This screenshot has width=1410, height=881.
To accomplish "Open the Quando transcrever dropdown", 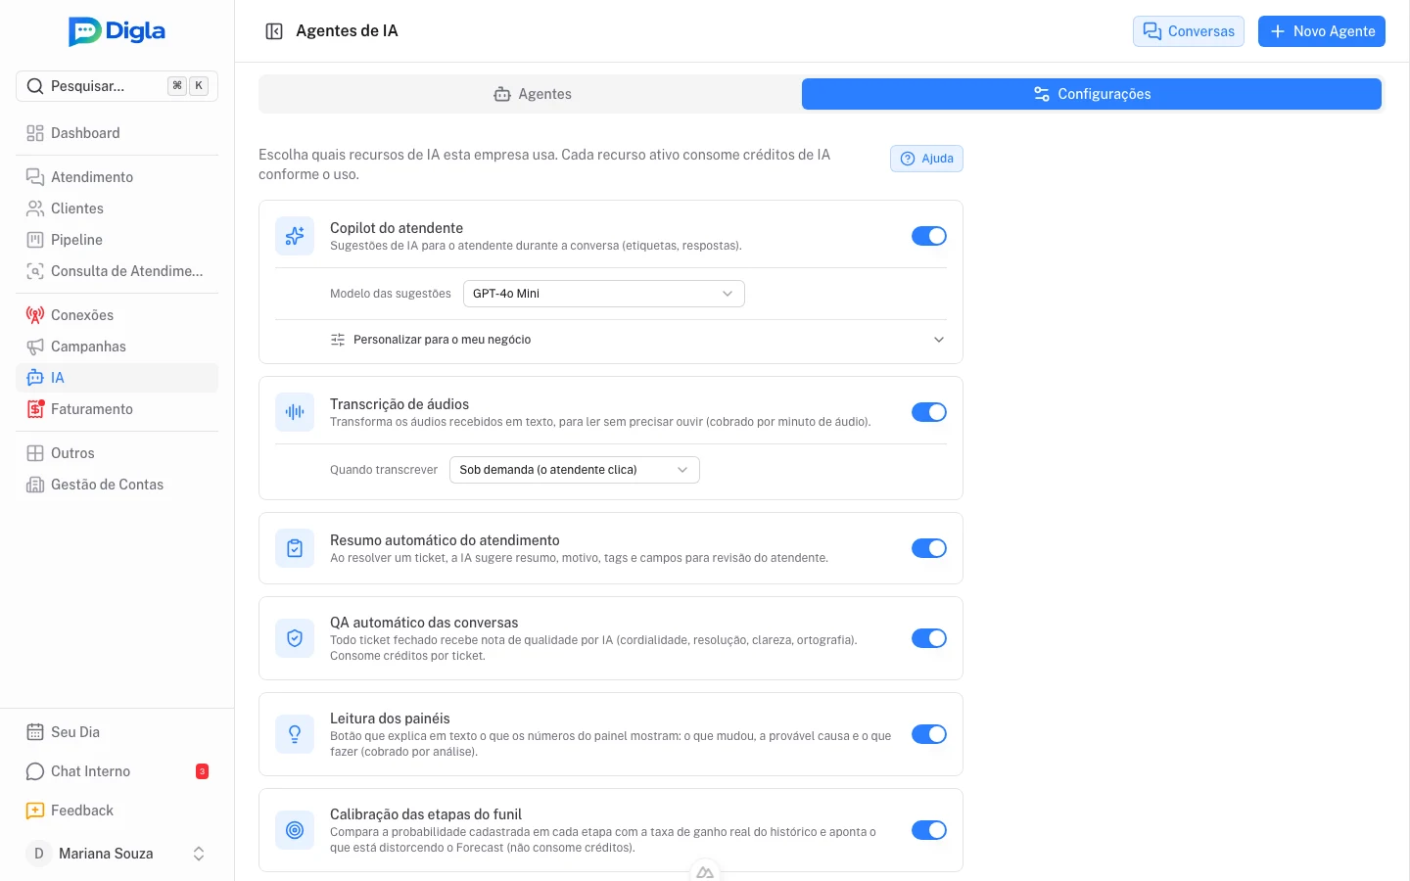I will click(x=574, y=470).
